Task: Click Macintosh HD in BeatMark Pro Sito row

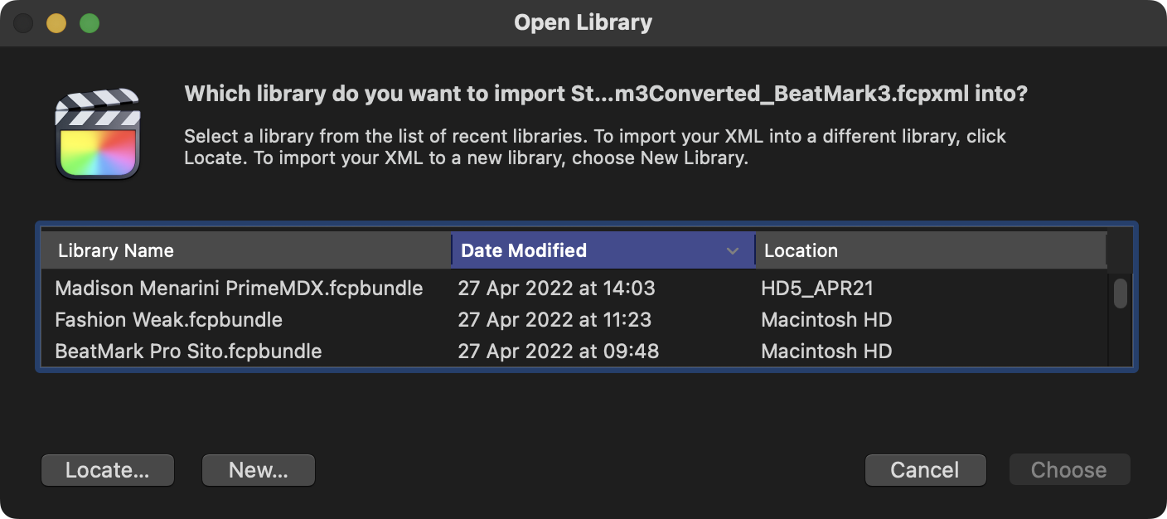Action: [826, 352]
